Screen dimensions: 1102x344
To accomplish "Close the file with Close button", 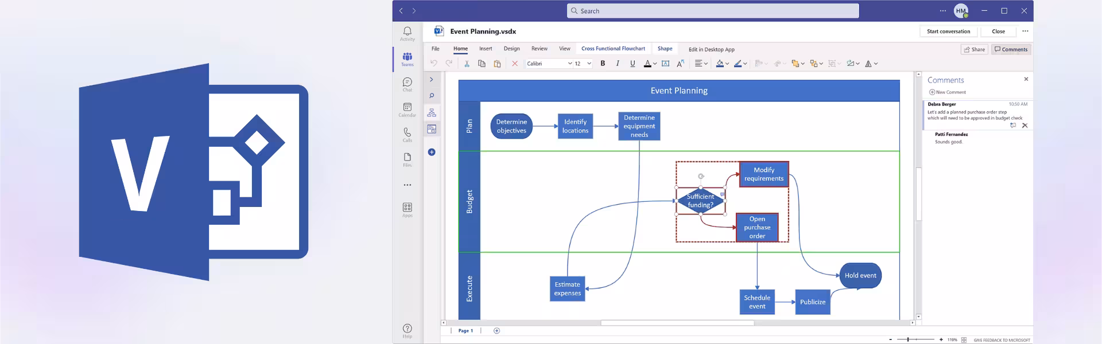I will [x=999, y=32].
